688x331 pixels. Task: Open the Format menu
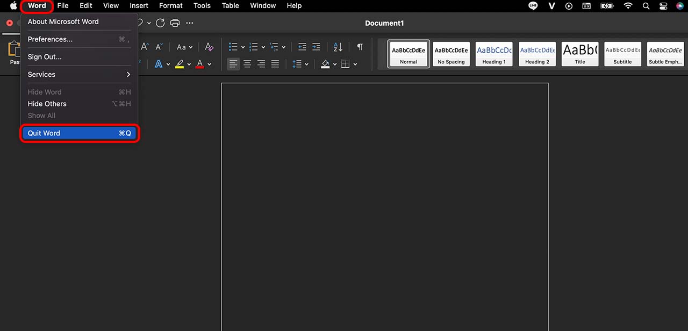(171, 6)
